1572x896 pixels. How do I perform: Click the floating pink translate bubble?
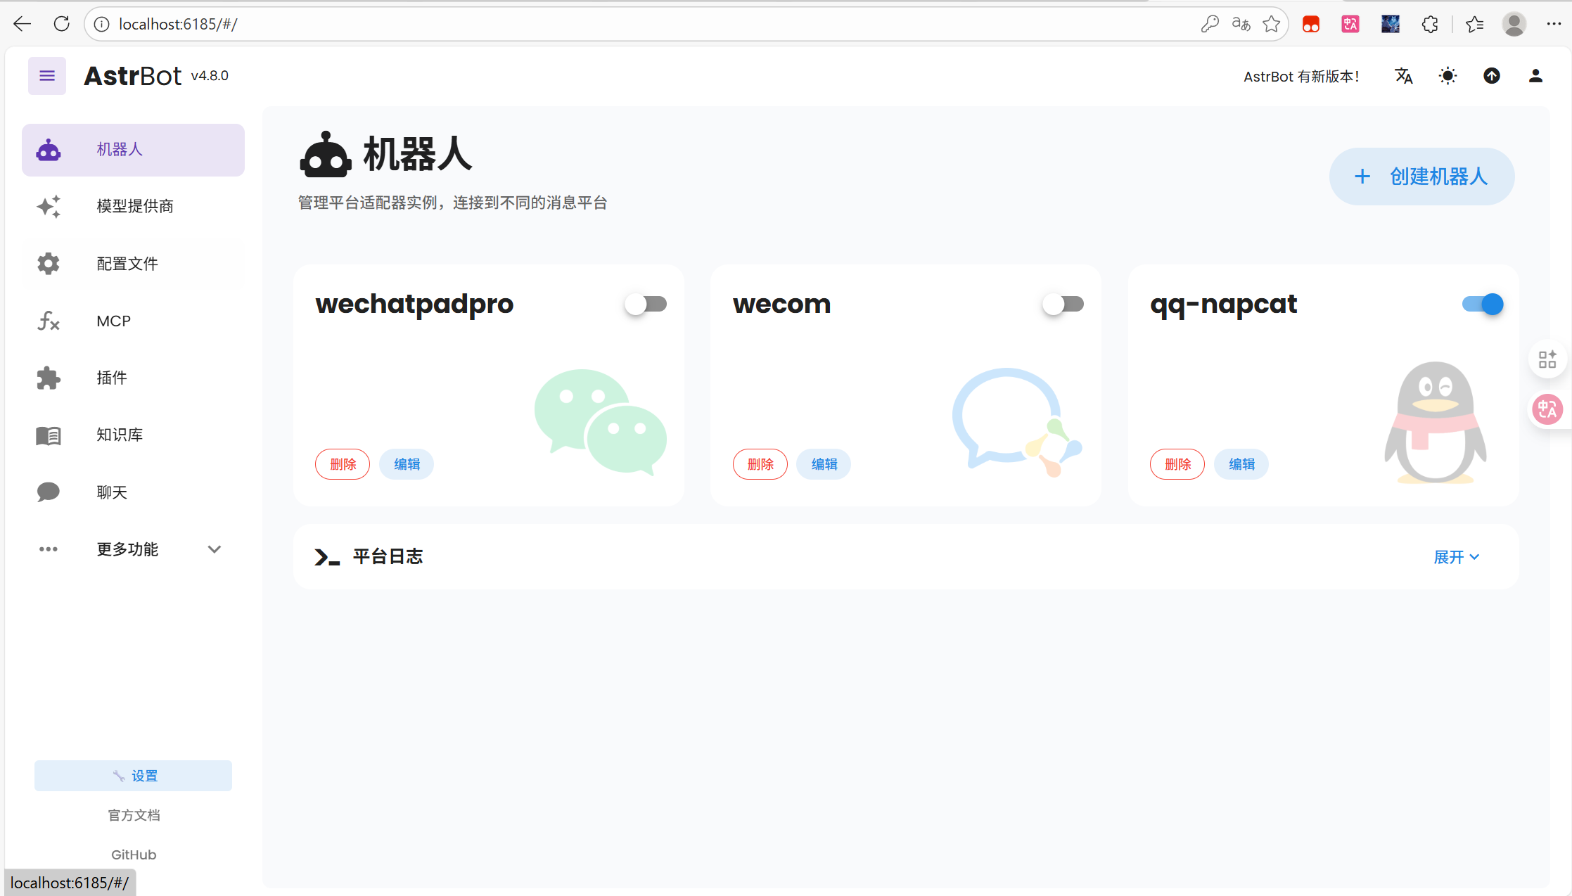pyautogui.click(x=1547, y=409)
